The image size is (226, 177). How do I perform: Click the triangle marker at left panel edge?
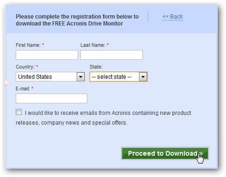pyautogui.click(x=7, y=82)
